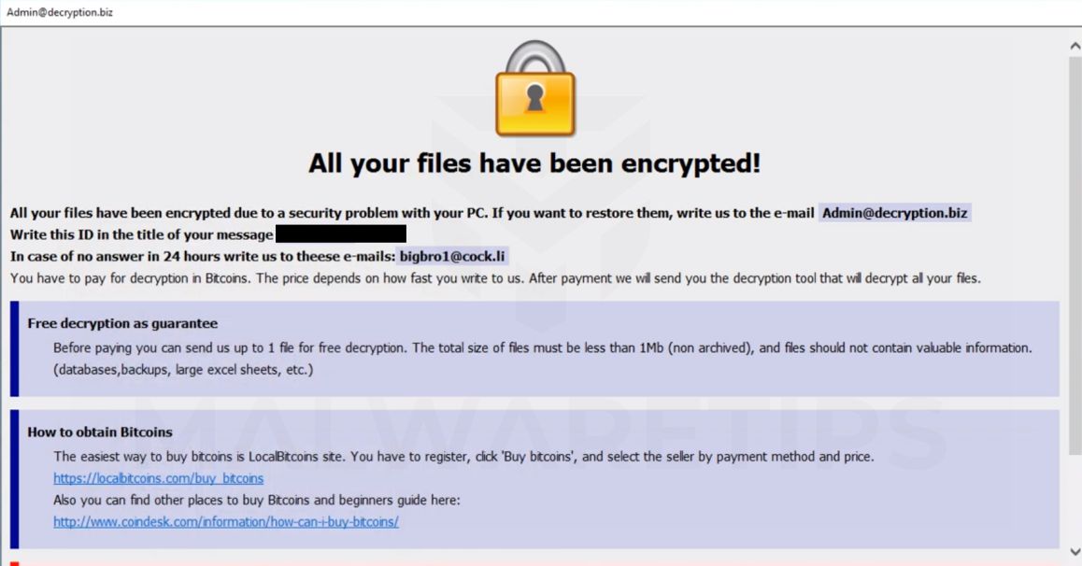Viewport: 1082px width, 566px height.
Task: Open the coindesk how-can-i-buy-bitcoins link
Action: (x=225, y=521)
